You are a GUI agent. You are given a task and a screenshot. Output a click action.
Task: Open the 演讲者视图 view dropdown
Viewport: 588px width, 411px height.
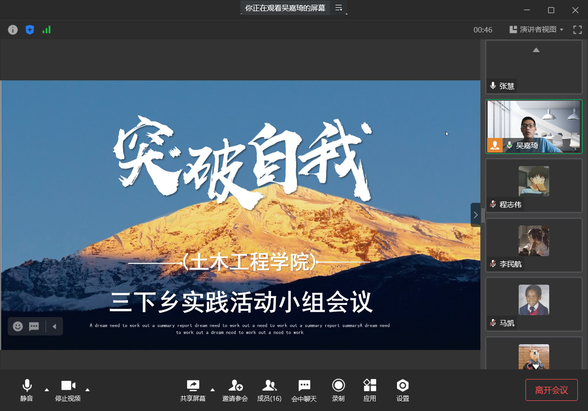(x=537, y=30)
